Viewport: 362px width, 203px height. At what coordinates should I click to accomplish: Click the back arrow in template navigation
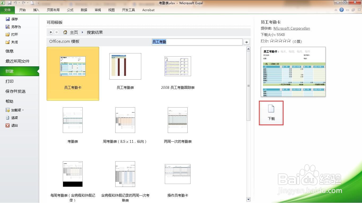click(51, 32)
